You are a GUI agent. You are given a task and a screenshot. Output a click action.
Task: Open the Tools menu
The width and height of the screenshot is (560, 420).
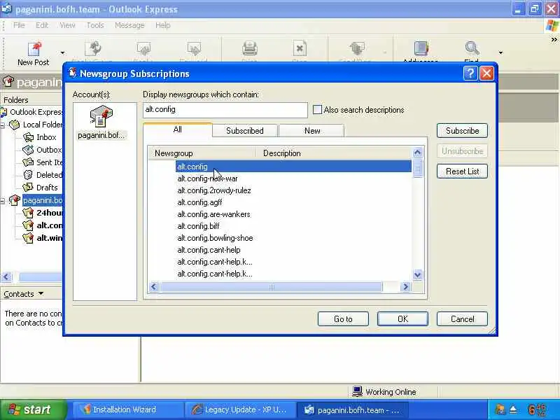point(95,25)
